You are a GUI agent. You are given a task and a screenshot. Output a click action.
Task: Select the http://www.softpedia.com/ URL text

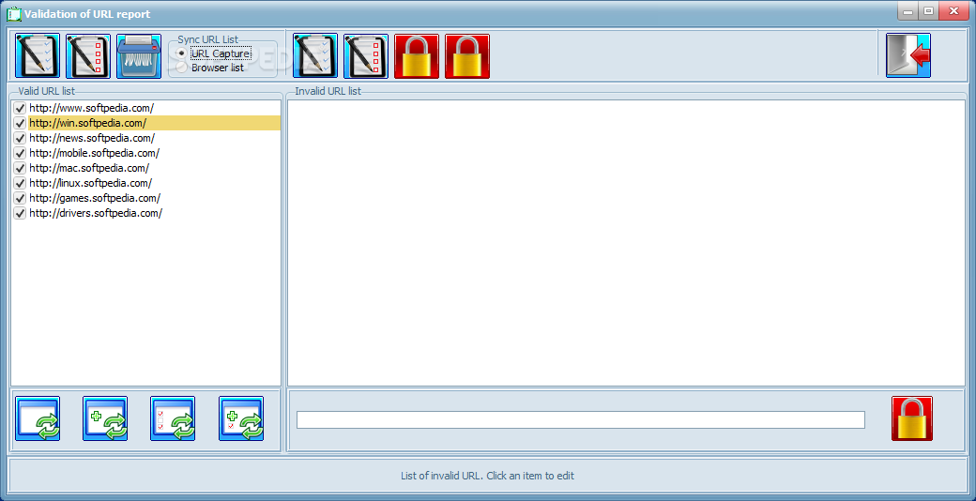click(x=92, y=108)
